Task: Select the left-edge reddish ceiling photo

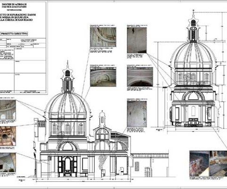Action: tap(8, 136)
